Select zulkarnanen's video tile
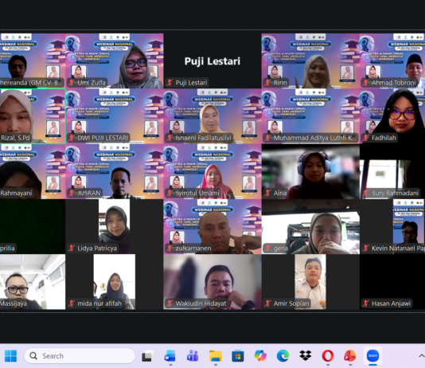The width and height of the screenshot is (425, 368). (212, 227)
